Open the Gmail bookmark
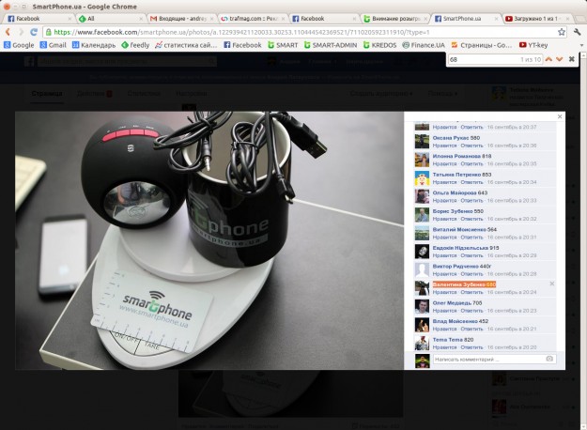587x430 pixels. coord(53,44)
